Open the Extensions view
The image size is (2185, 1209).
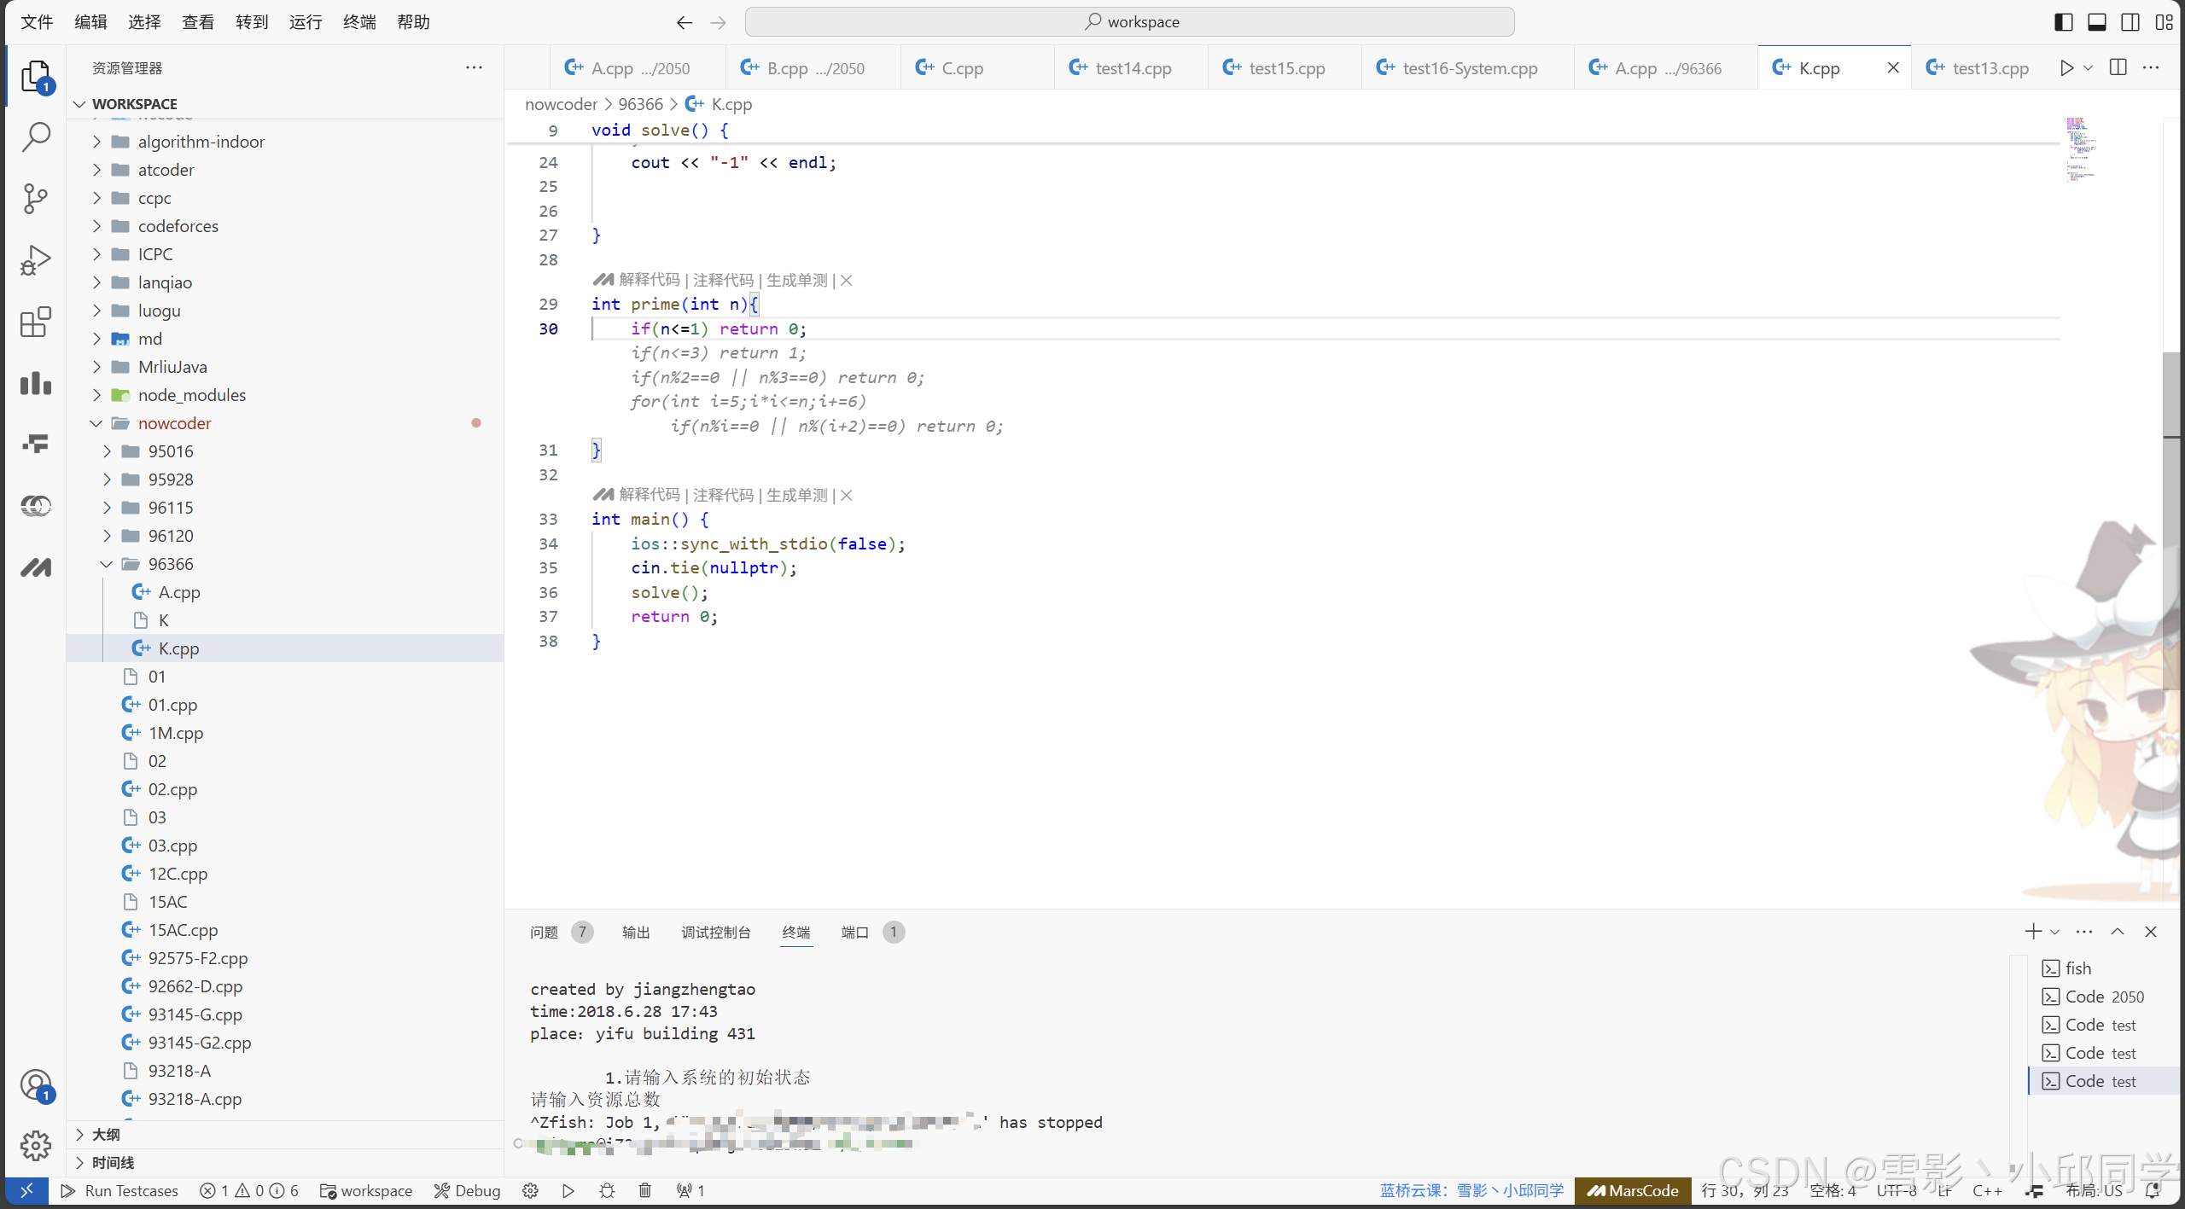35,322
